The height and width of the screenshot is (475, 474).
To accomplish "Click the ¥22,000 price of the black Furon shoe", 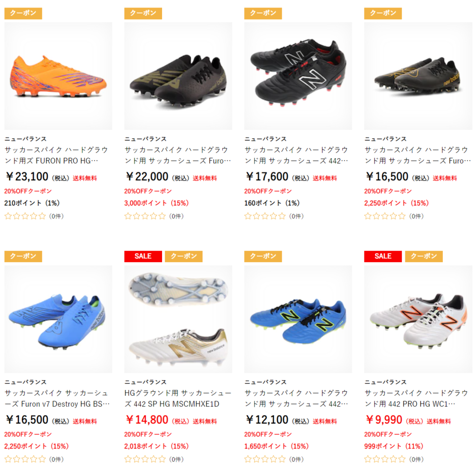I will [147, 177].
